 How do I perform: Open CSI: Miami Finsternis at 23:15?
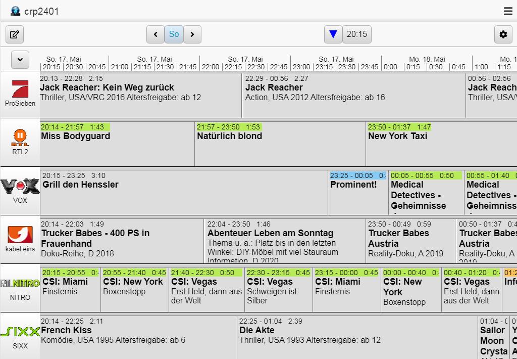pyautogui.click(x=347, y=290)
